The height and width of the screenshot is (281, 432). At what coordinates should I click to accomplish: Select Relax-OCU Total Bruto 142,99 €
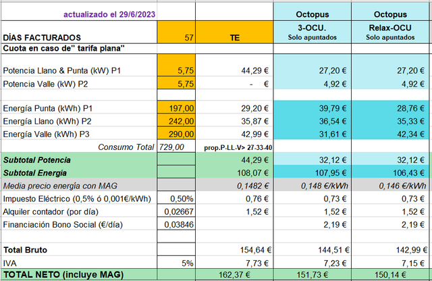(390, 249)
